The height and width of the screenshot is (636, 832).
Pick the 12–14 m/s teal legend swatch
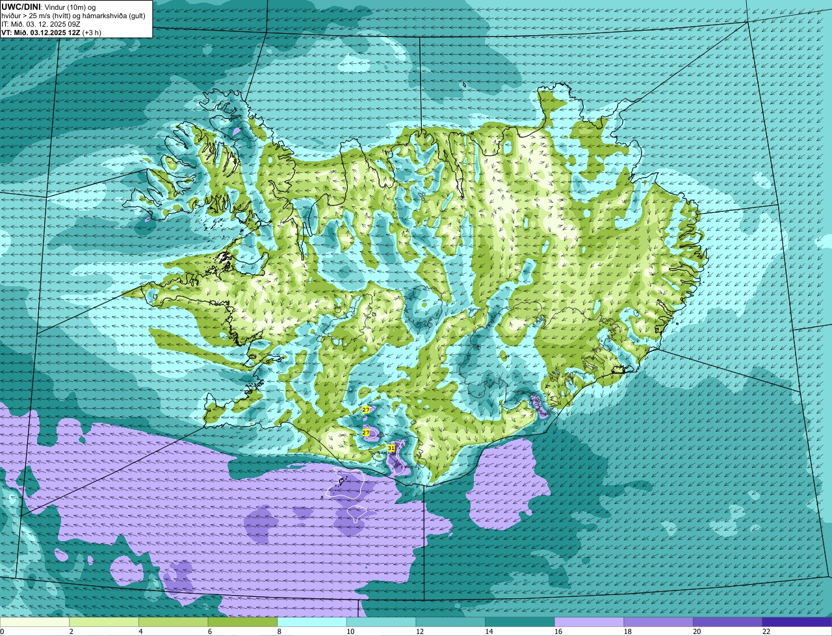(450, 622)
